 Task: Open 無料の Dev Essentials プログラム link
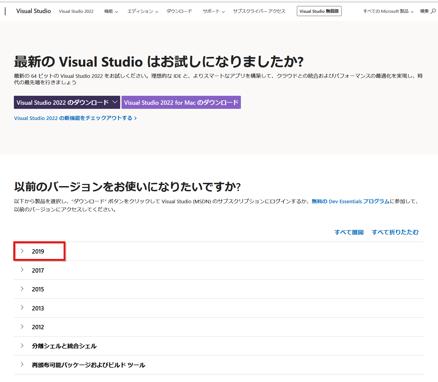(x=350, y=201)
